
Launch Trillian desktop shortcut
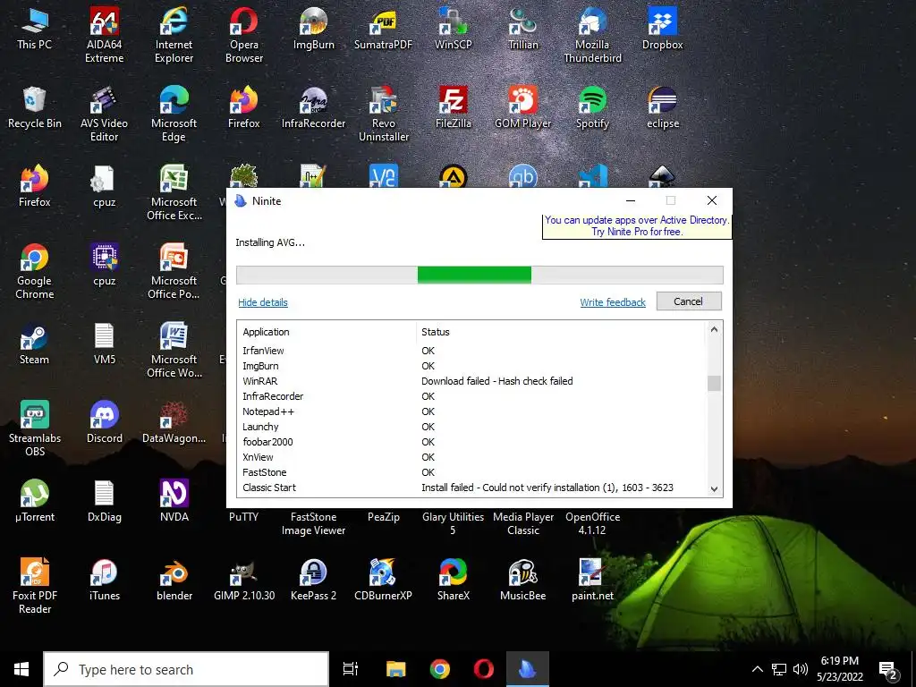[522, 28]
